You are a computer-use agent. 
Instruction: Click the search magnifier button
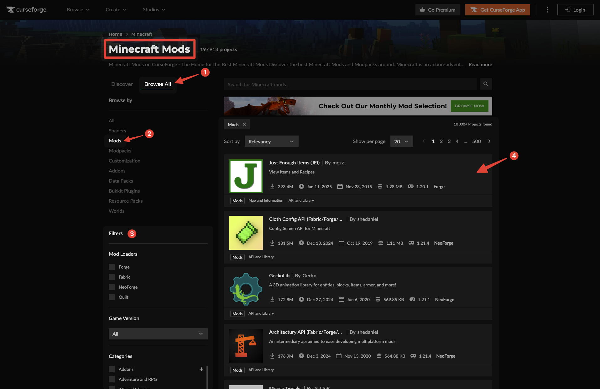(x=486, y=84)
